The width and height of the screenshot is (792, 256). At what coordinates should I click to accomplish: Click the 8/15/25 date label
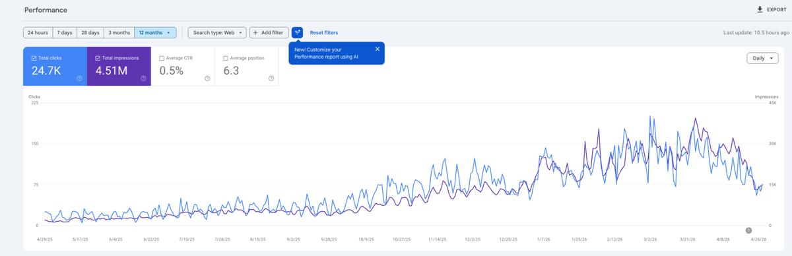(x=259, y=240)
